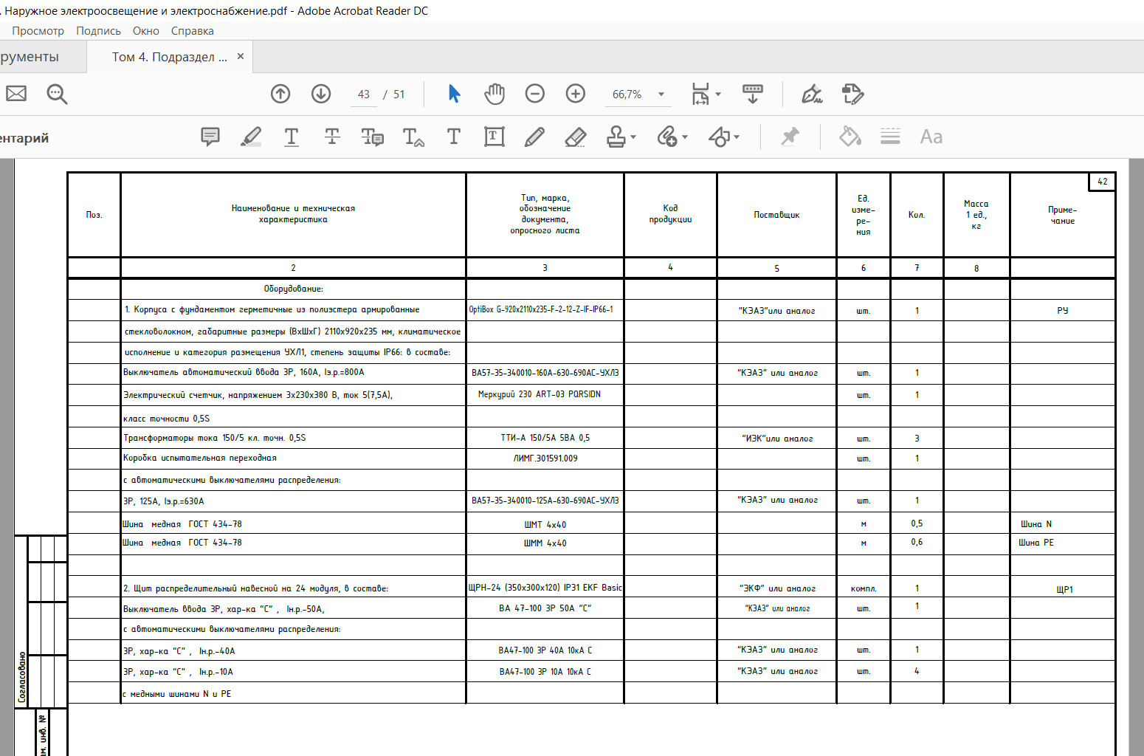Viewport: 1144px width, 756px height.
Task: Click the "ИЭК" или аналог supplier cell
Action: point(777,438)
